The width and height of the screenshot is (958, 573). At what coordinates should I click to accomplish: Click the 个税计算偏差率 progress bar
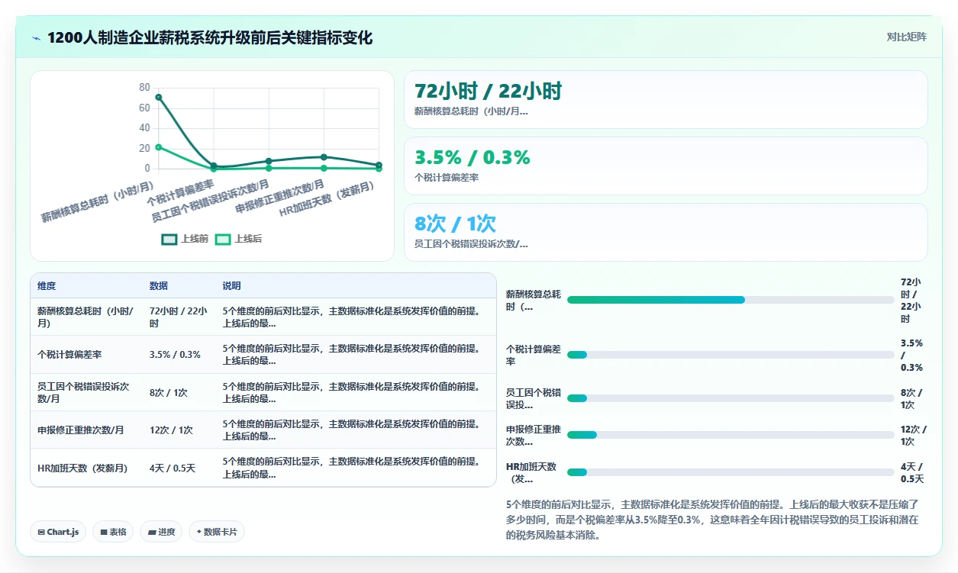pyautogui.click(x=731, y=355)
